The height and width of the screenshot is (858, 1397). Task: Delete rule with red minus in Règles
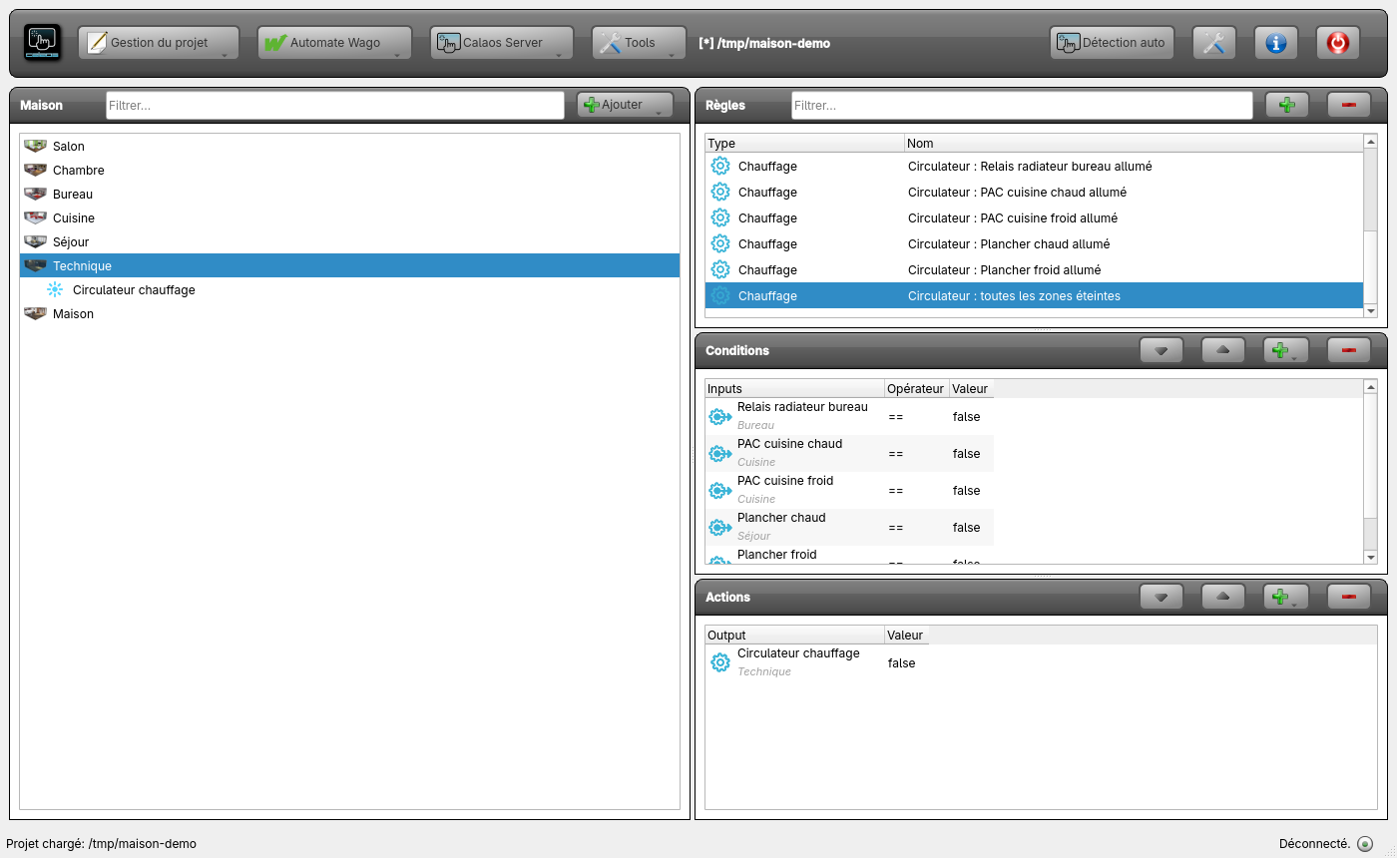click(x=1349, y=105)
